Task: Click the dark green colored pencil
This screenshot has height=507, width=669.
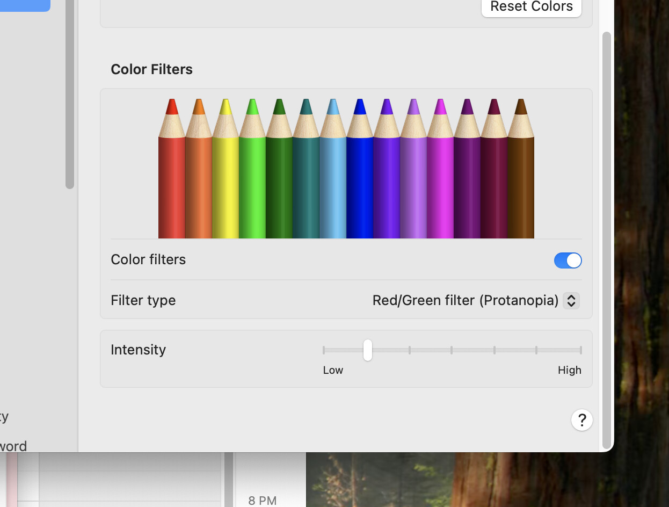Action: pos(279,183)
